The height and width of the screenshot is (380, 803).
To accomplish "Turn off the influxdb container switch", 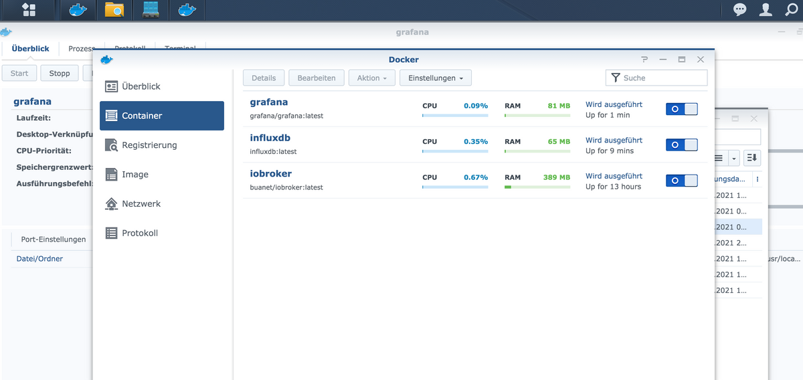I will [681, 145].
